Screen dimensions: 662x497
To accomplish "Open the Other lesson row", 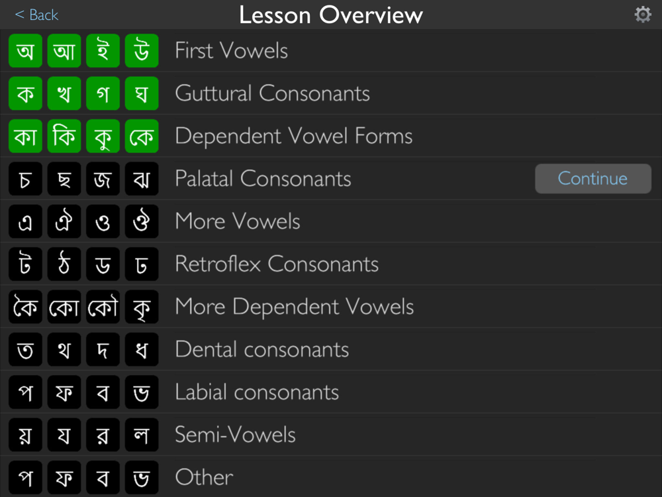I will click(331, 476).
